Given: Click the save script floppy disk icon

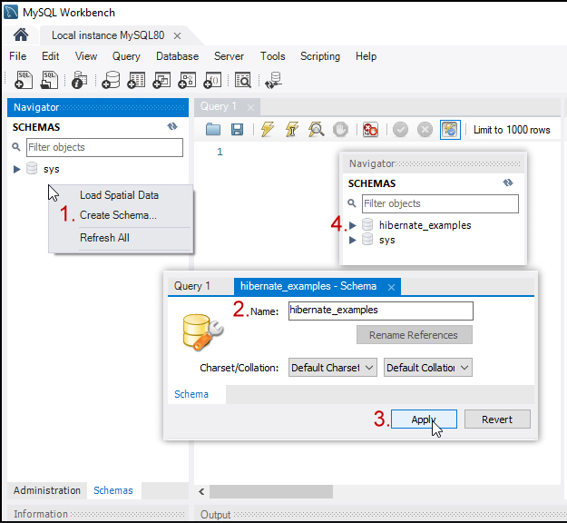Looking at the screenshot, I should [237, 130].
